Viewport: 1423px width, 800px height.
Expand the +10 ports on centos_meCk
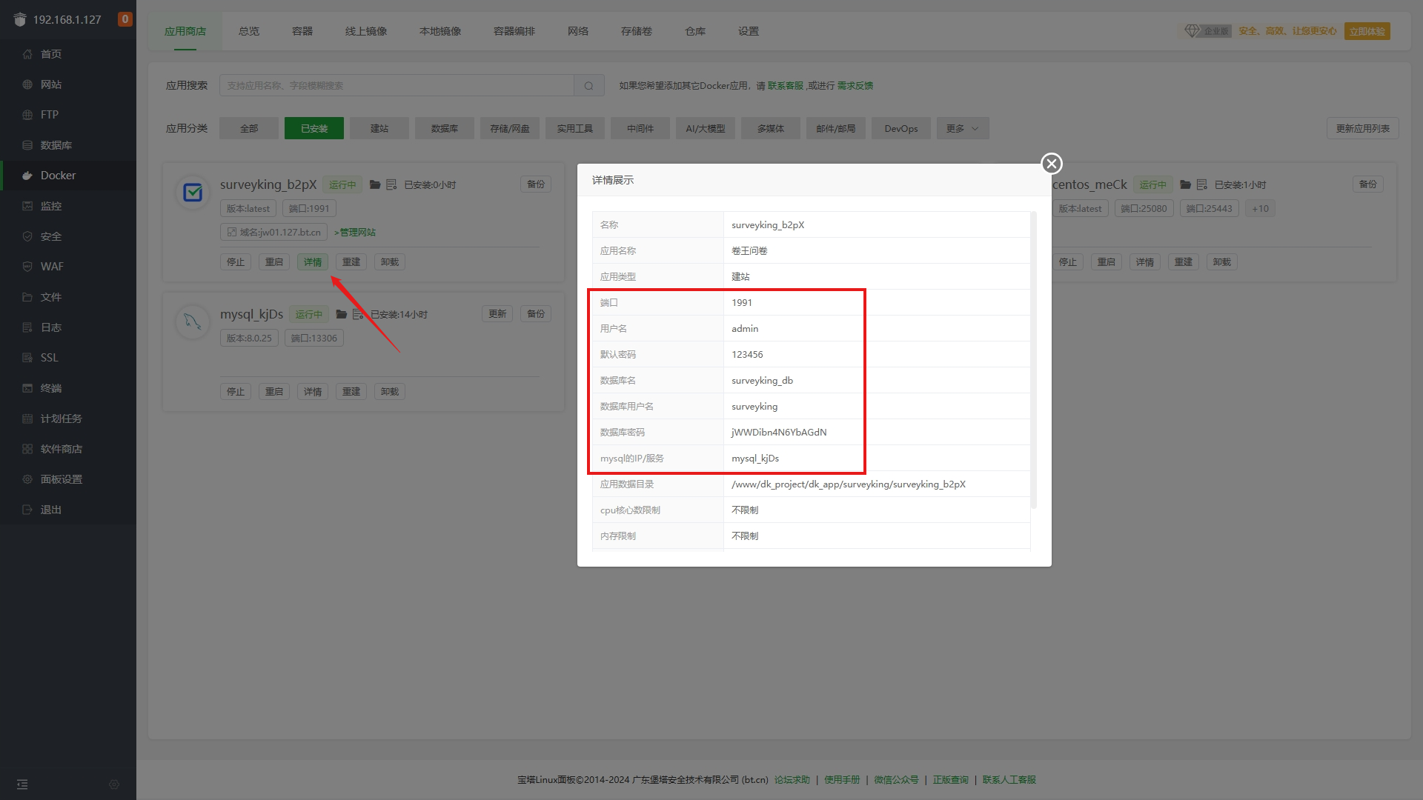coord(1261,209)
